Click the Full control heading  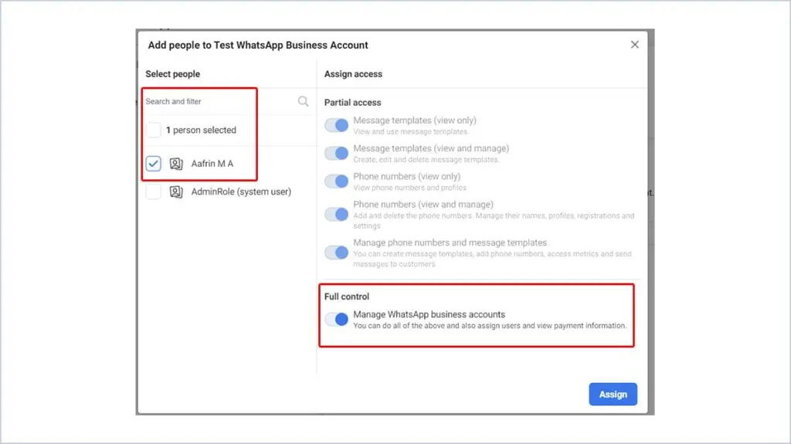pos(347,297)
